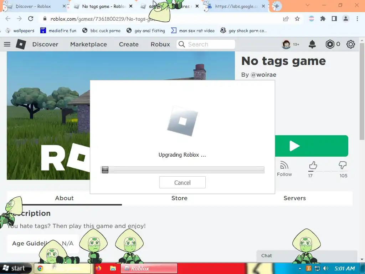Image resolution: width=365 pixels, height=274 pixels.
Task: Reload the current page
Action: coord(31,19)
